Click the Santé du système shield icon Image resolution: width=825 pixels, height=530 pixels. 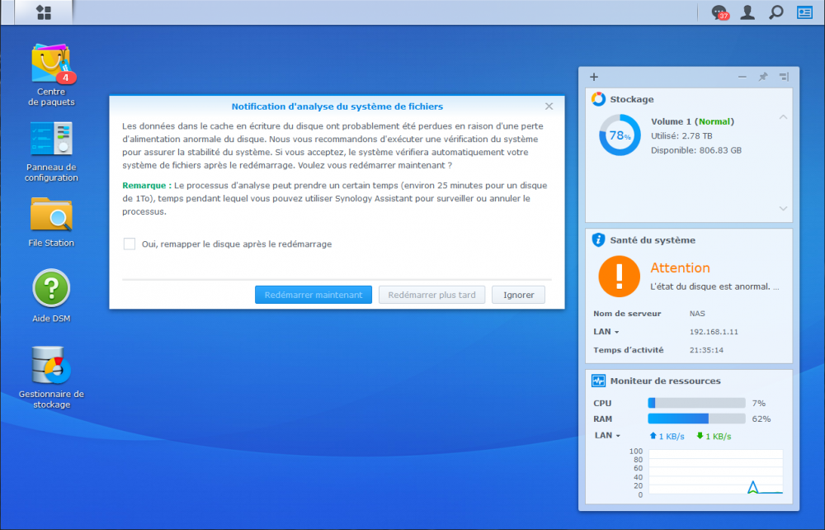coord(598,240)
